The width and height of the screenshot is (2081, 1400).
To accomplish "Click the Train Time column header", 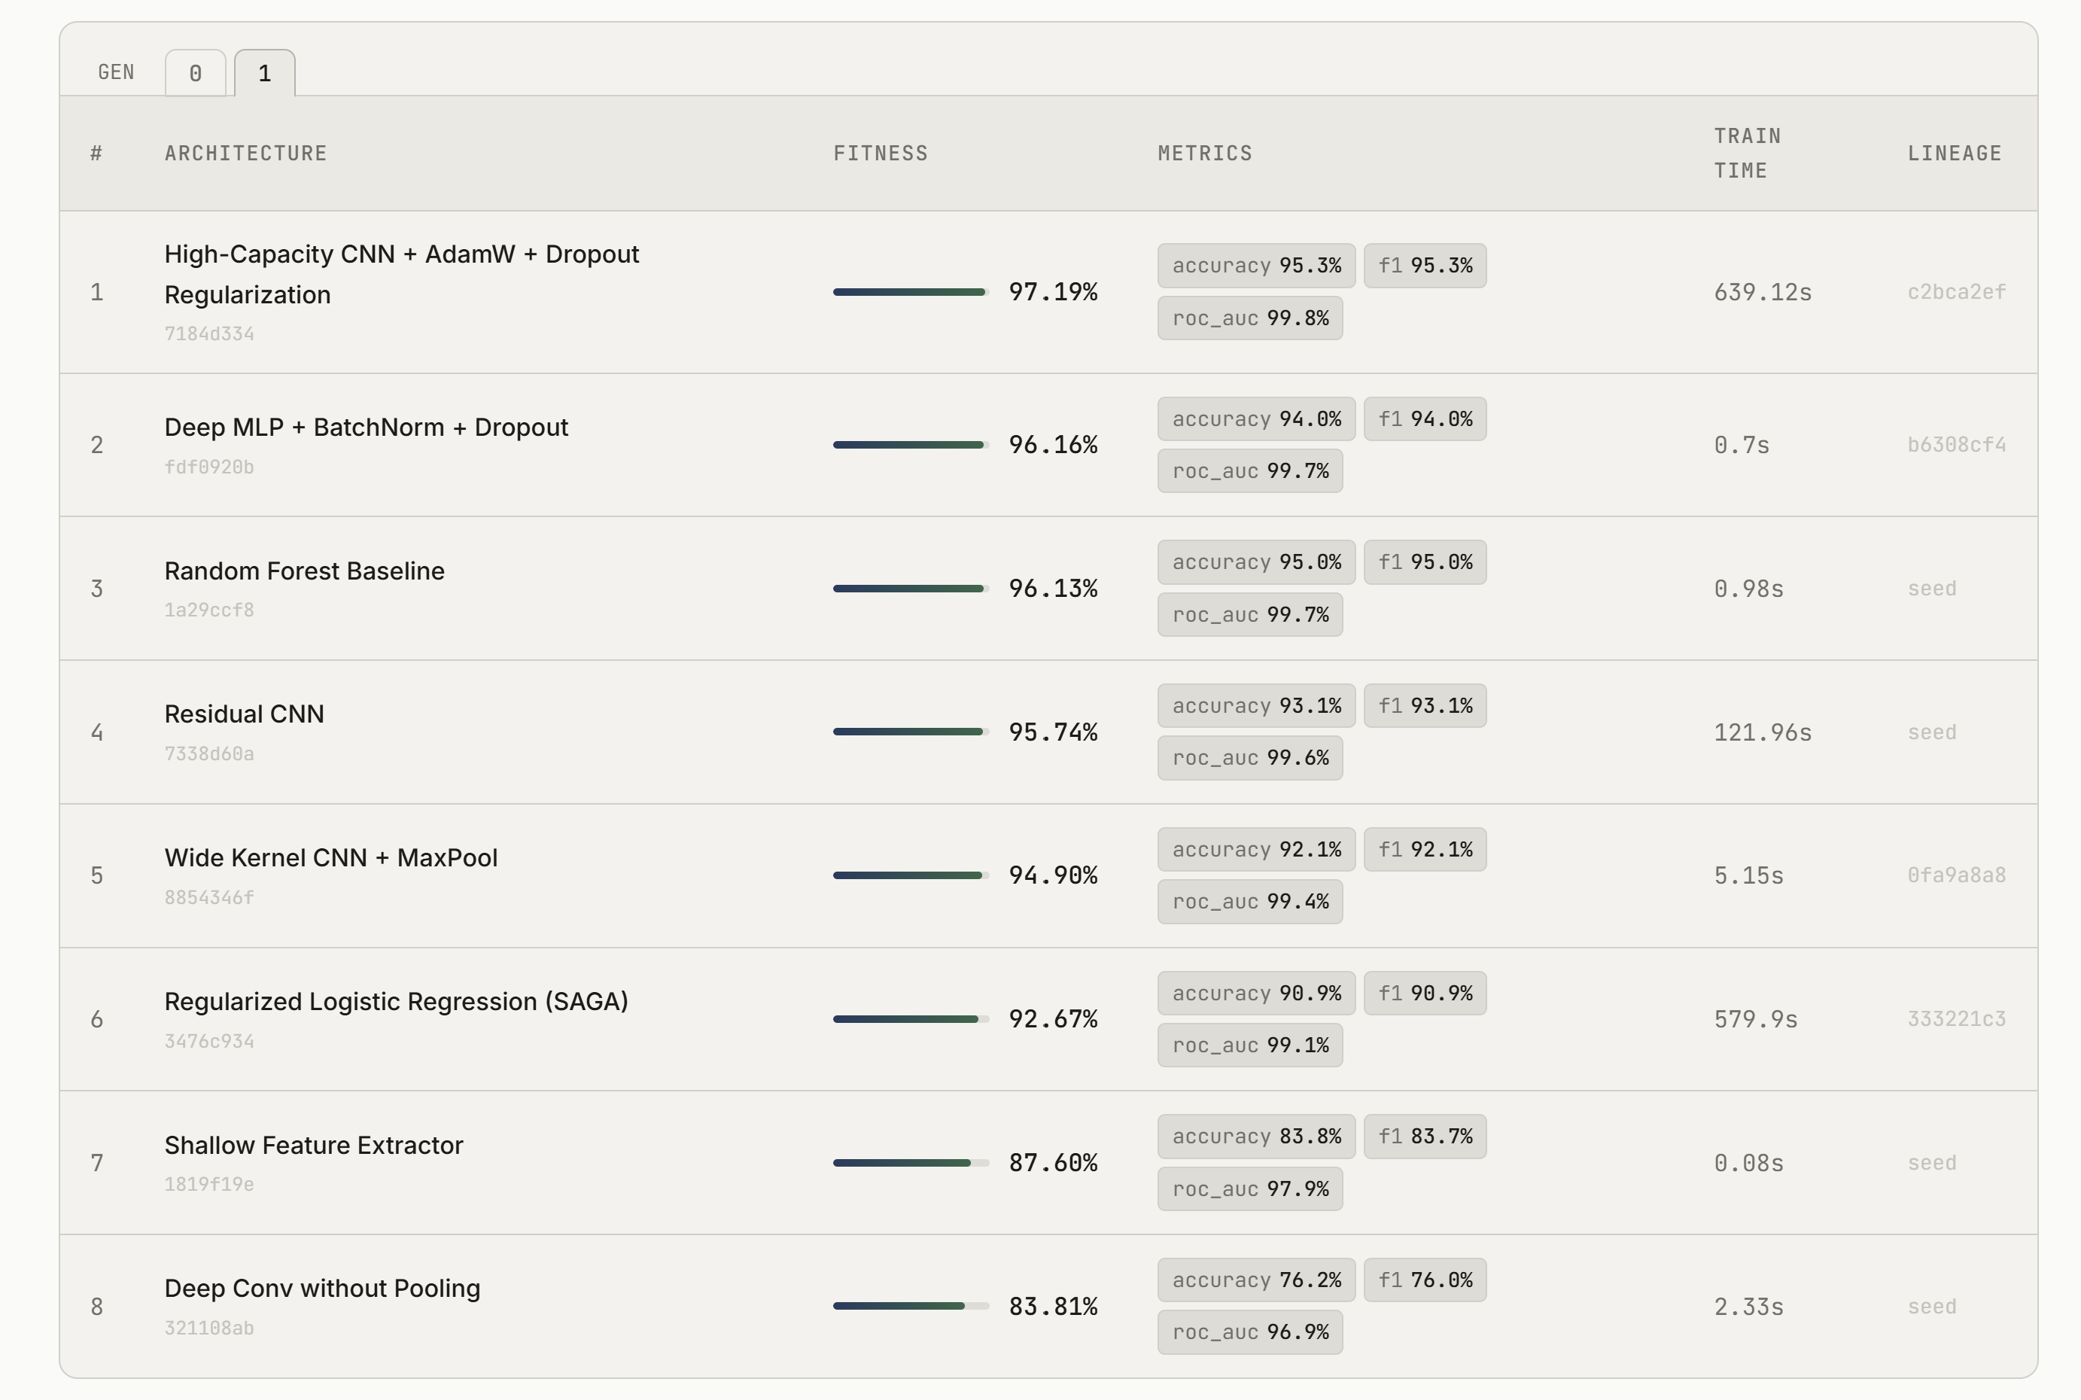I will pos(1746,153).
